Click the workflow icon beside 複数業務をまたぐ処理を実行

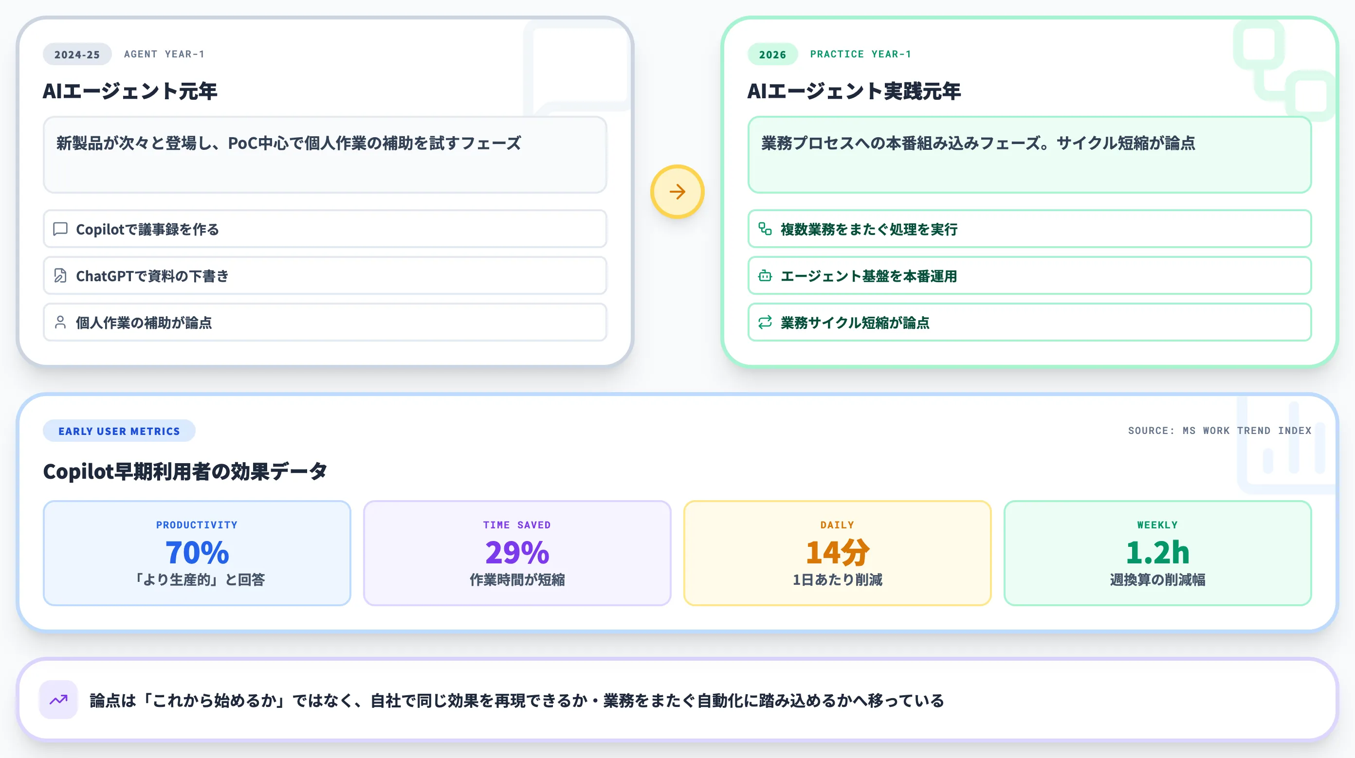(765, 229)
